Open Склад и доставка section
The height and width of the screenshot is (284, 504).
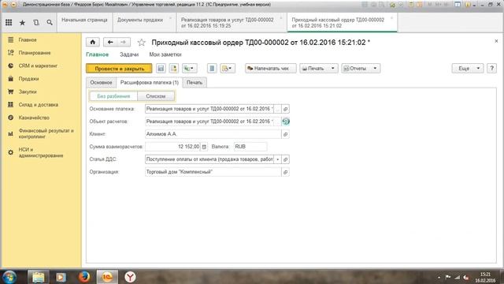point(39,105)
